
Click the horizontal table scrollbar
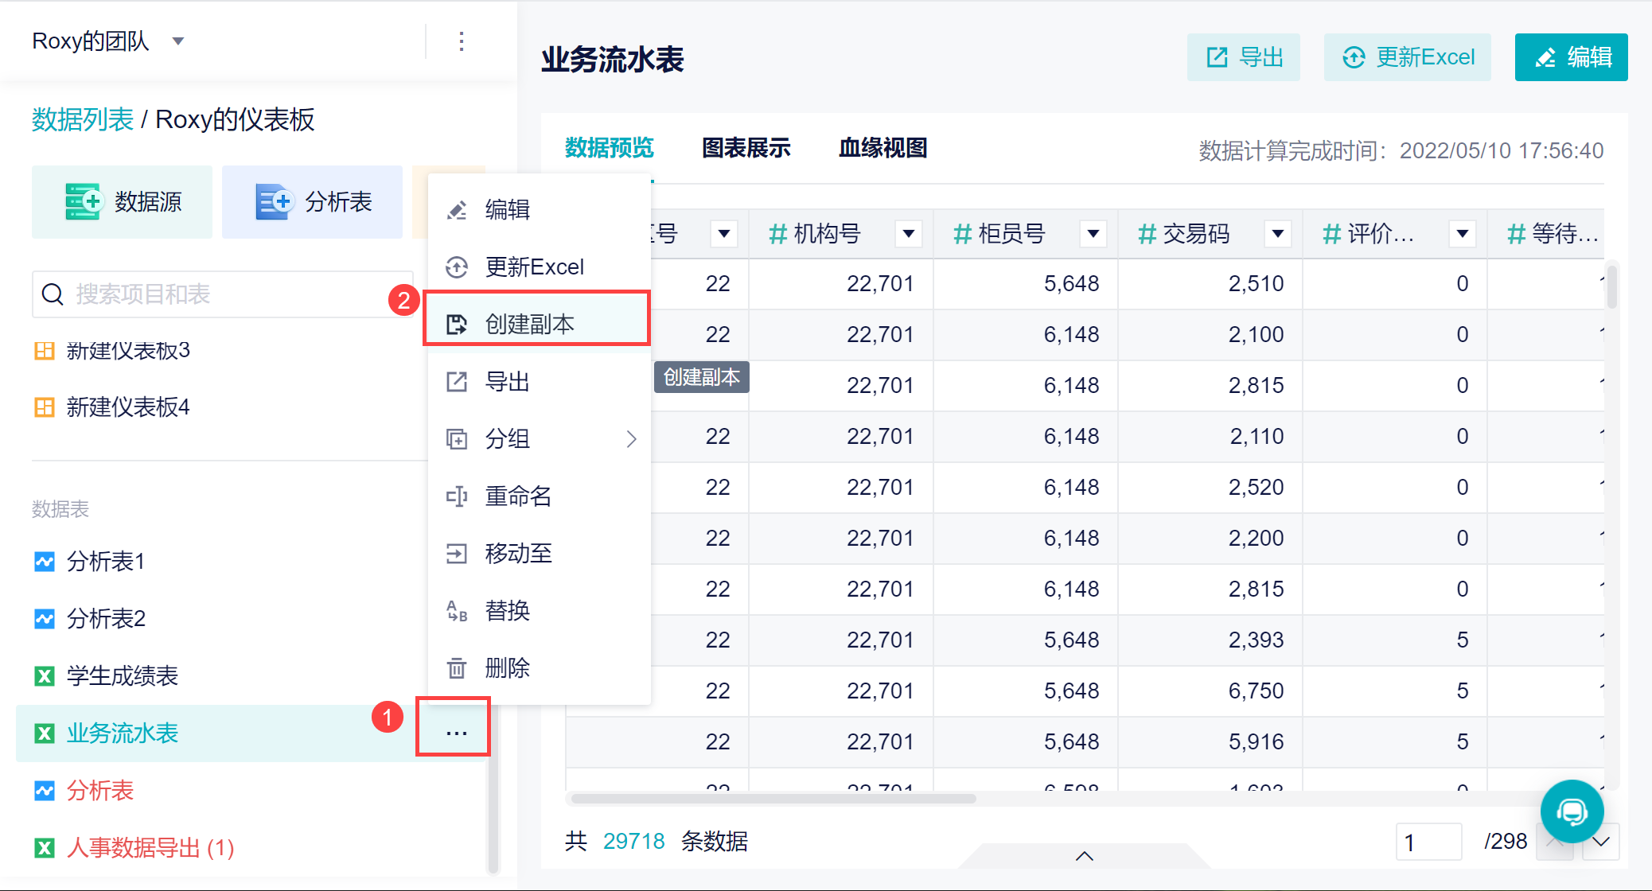pos(772,798)
